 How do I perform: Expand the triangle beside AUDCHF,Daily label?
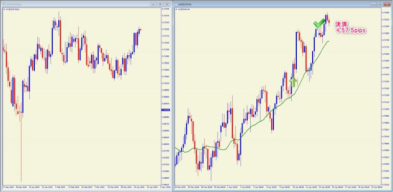[4, 9]
